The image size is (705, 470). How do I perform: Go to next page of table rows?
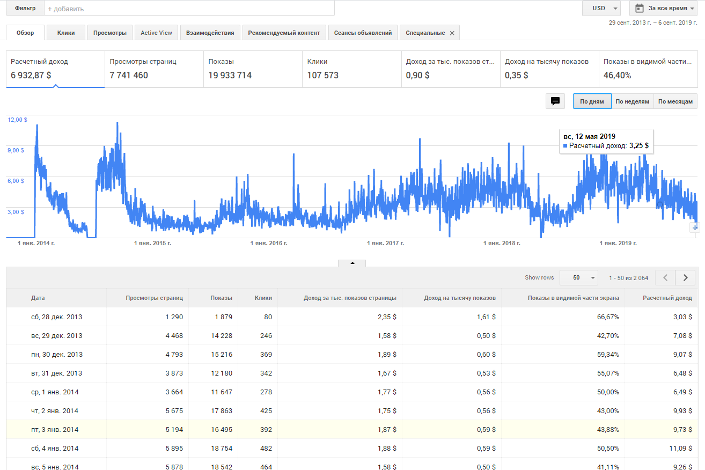(x=685, y=277)
